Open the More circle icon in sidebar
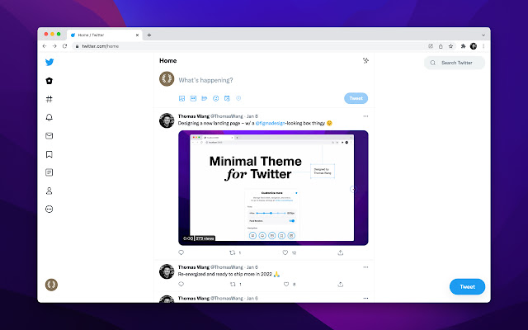Viewport: 528px width, 330px height. click(49, 209)
